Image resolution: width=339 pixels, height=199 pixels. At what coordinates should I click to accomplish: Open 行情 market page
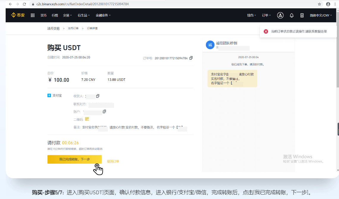(x=55, y=15)
